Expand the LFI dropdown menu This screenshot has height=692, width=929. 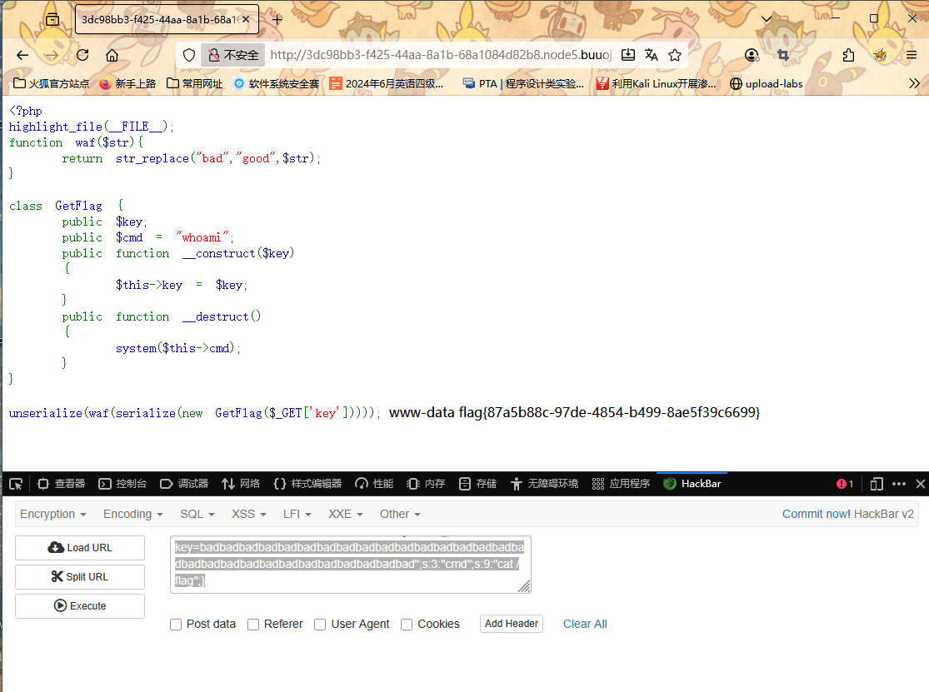pyautogui.click(x=297, y=514)
